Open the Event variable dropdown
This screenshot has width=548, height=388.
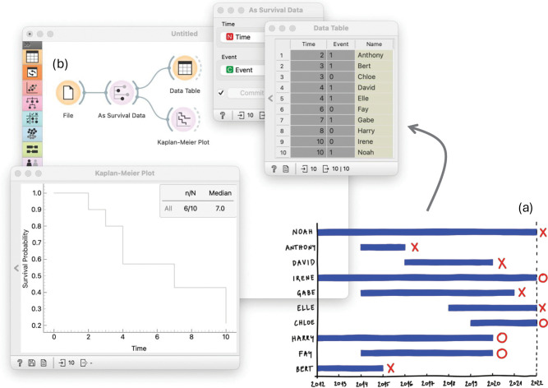(x=243, y=70)
